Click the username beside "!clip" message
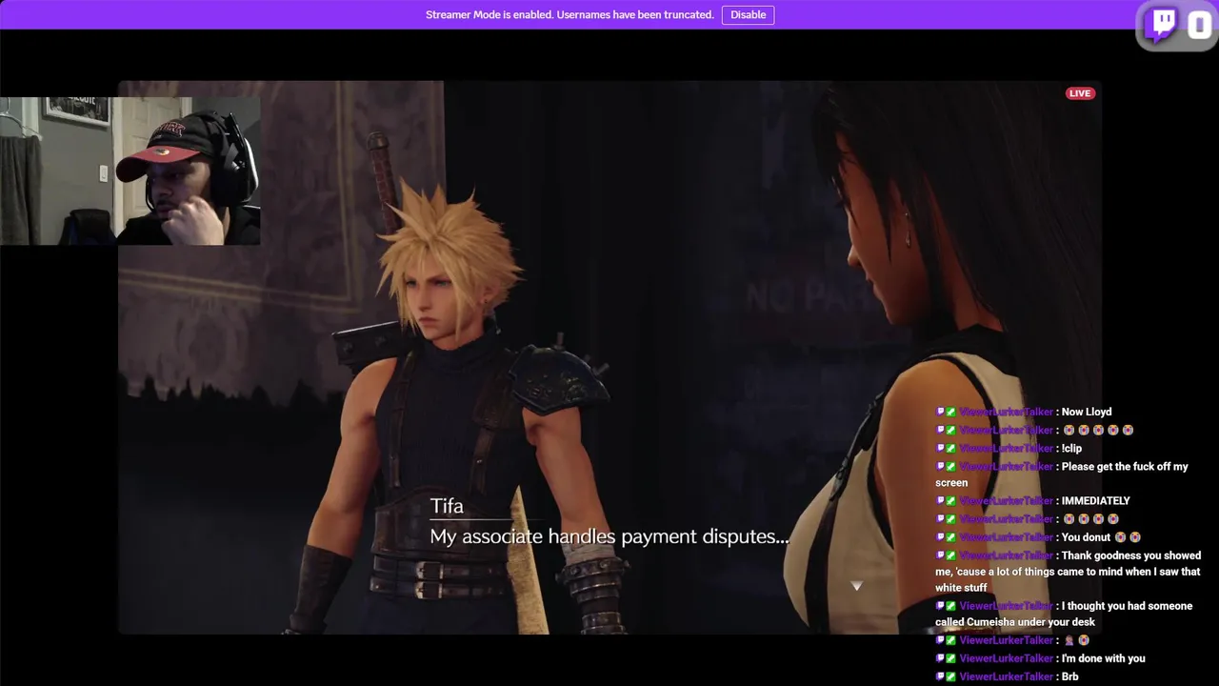The height and width of the screenshot is (686, 1219). 1006,448
